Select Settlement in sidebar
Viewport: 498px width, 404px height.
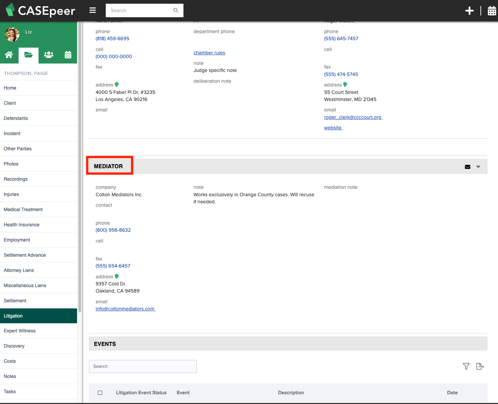coord(39,301)
